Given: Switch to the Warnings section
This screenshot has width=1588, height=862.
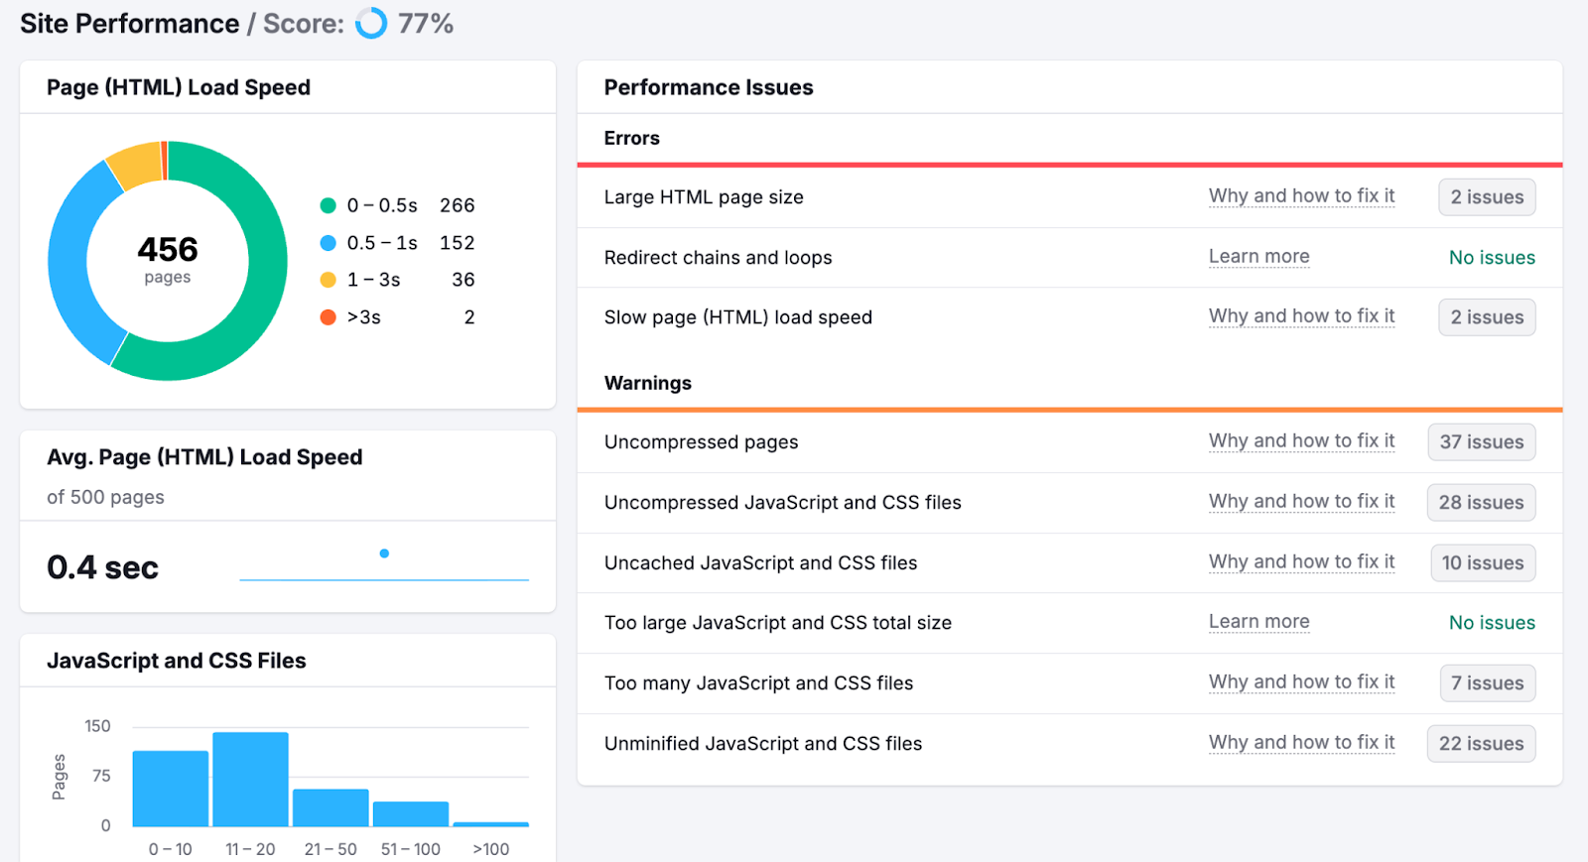Looking at the screenshot, I should coord(647,383).
